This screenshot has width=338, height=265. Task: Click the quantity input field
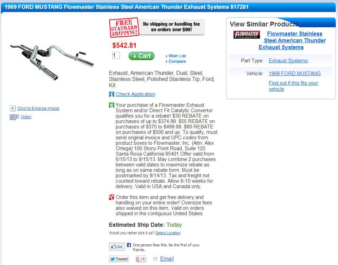[x=116, y=56]
